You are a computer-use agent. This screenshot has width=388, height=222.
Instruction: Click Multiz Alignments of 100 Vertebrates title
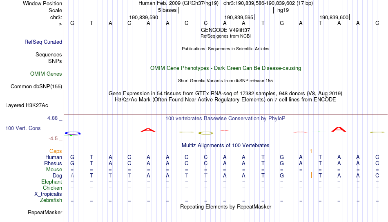pyautogui.click(x=225, y=146)
